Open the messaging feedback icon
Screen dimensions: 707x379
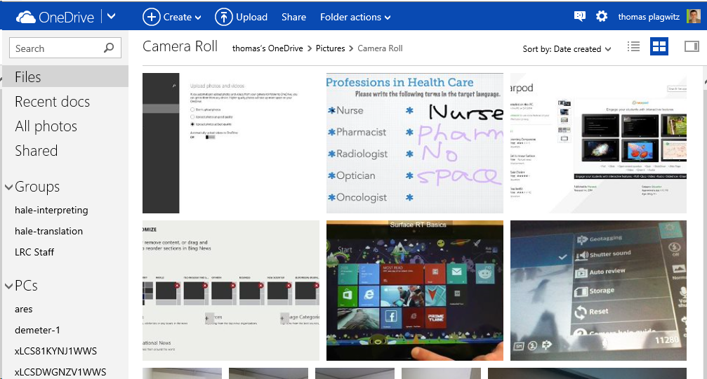coord(579,17)
